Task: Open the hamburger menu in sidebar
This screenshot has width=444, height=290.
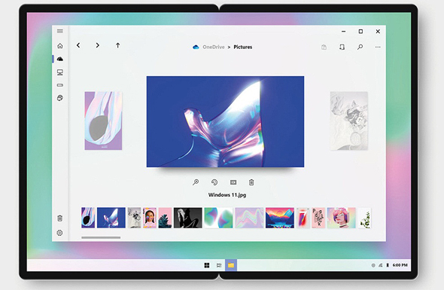Action: (x=59, y=31)
